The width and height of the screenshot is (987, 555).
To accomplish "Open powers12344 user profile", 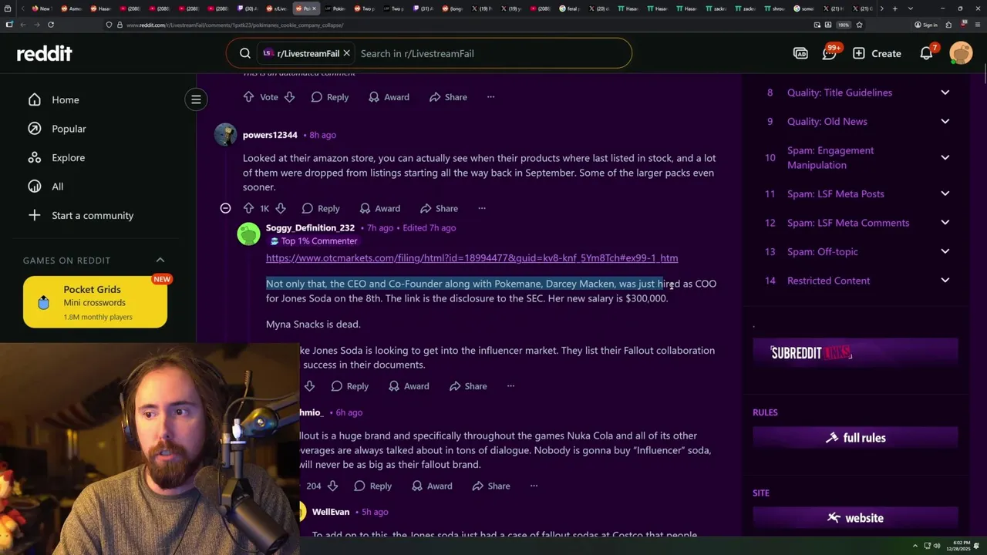I will (270, 135).
